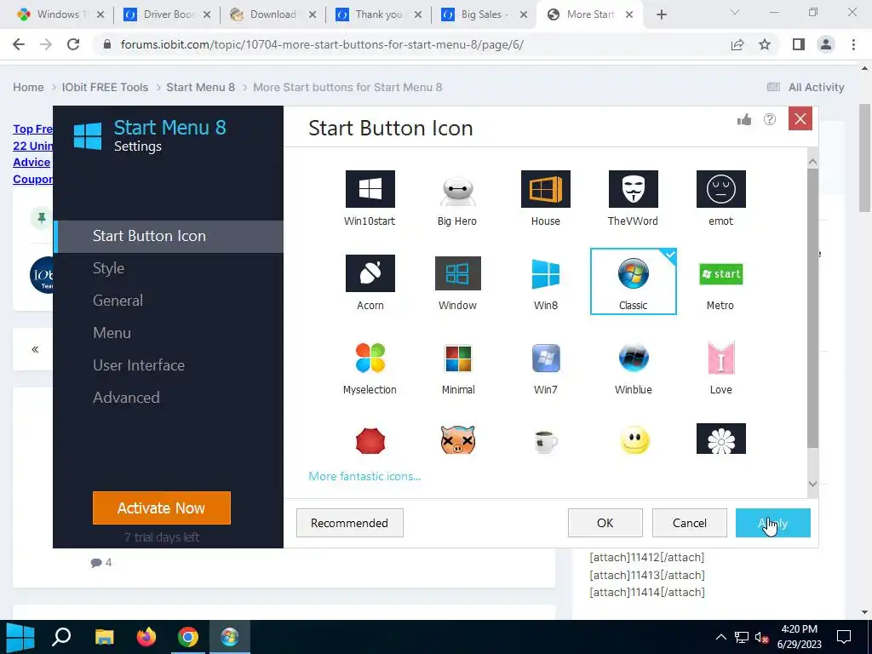This screenshot has height=654, width=872.
Task: Choose the pig face icon
Action: 457,440
